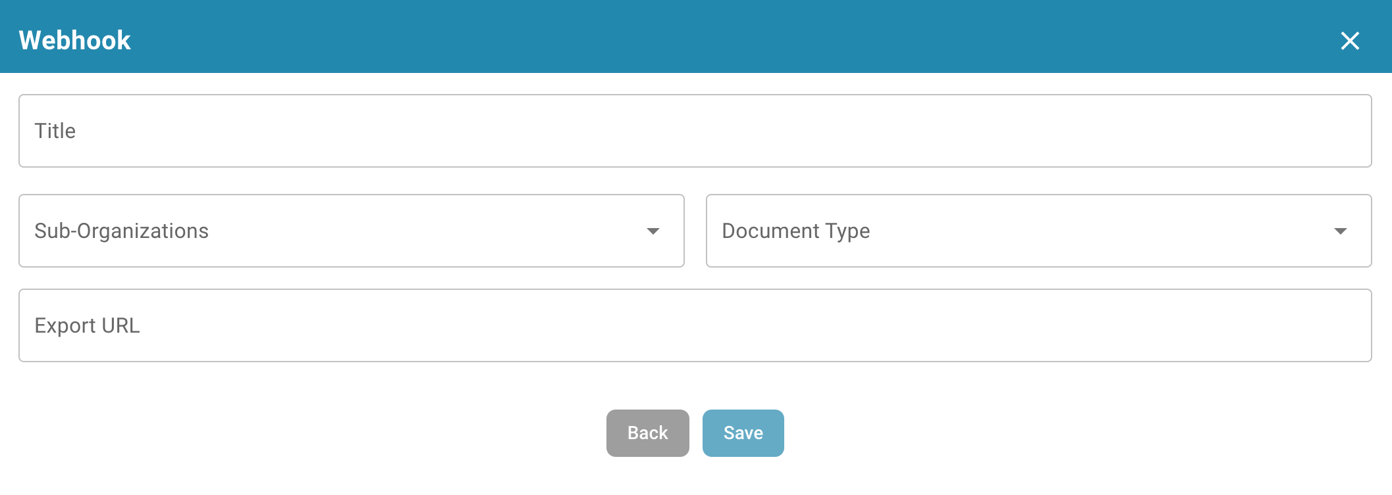Image resolution: width=1392 pixels, height=495 pixels.
Task: Focus the Title input field
Action: point(695,131)
